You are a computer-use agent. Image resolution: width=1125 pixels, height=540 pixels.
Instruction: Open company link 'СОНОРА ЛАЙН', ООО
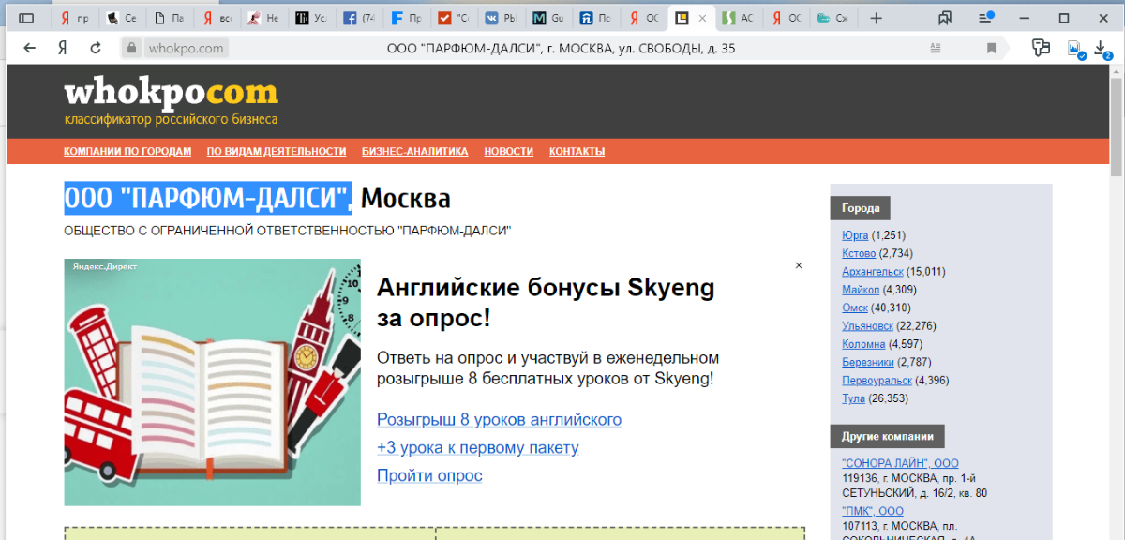point(900,463)
